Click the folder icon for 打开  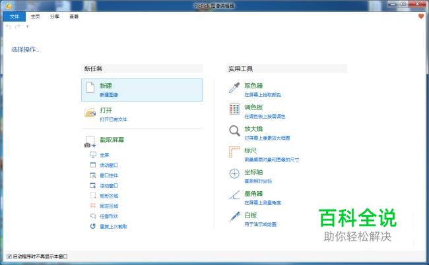90,112
